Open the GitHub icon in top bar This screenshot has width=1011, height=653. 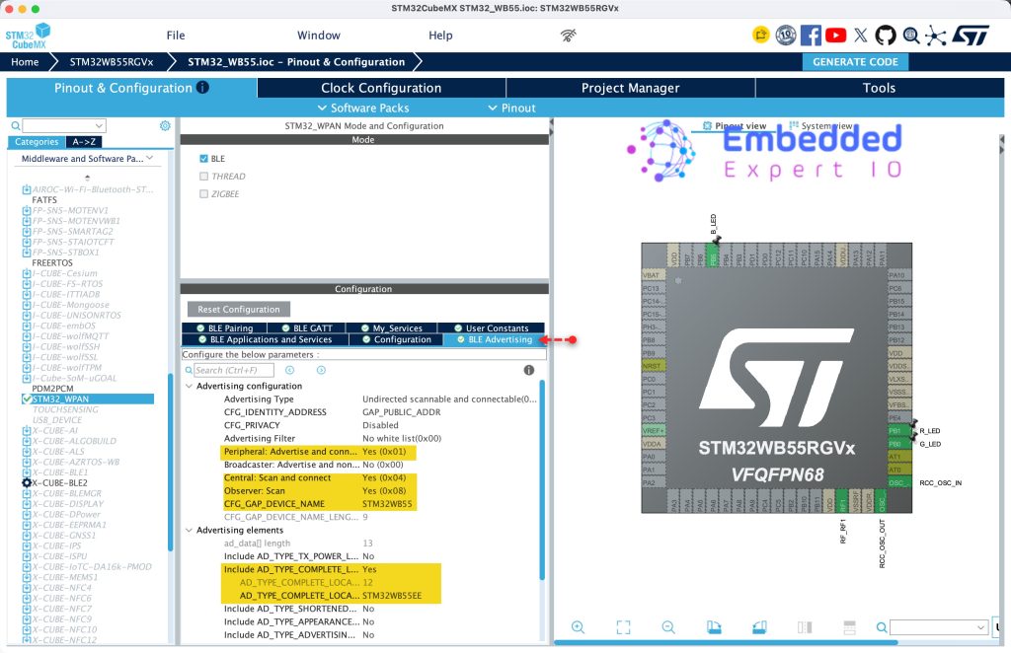[886, 35]
